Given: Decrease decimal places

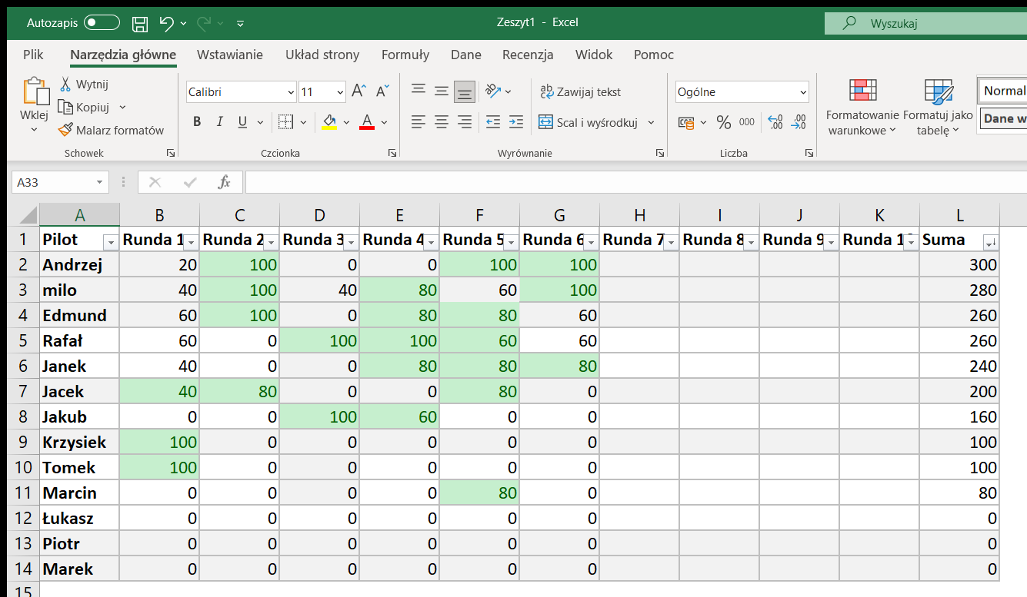Looking at the screenshot, I should click(799, 121).
